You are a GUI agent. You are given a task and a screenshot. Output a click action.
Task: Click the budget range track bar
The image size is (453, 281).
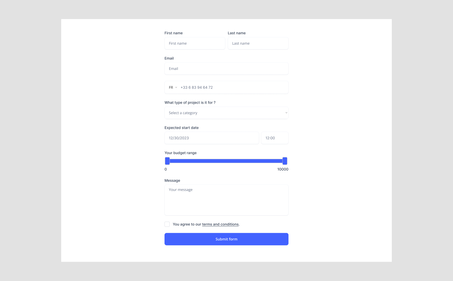[226, 161]
